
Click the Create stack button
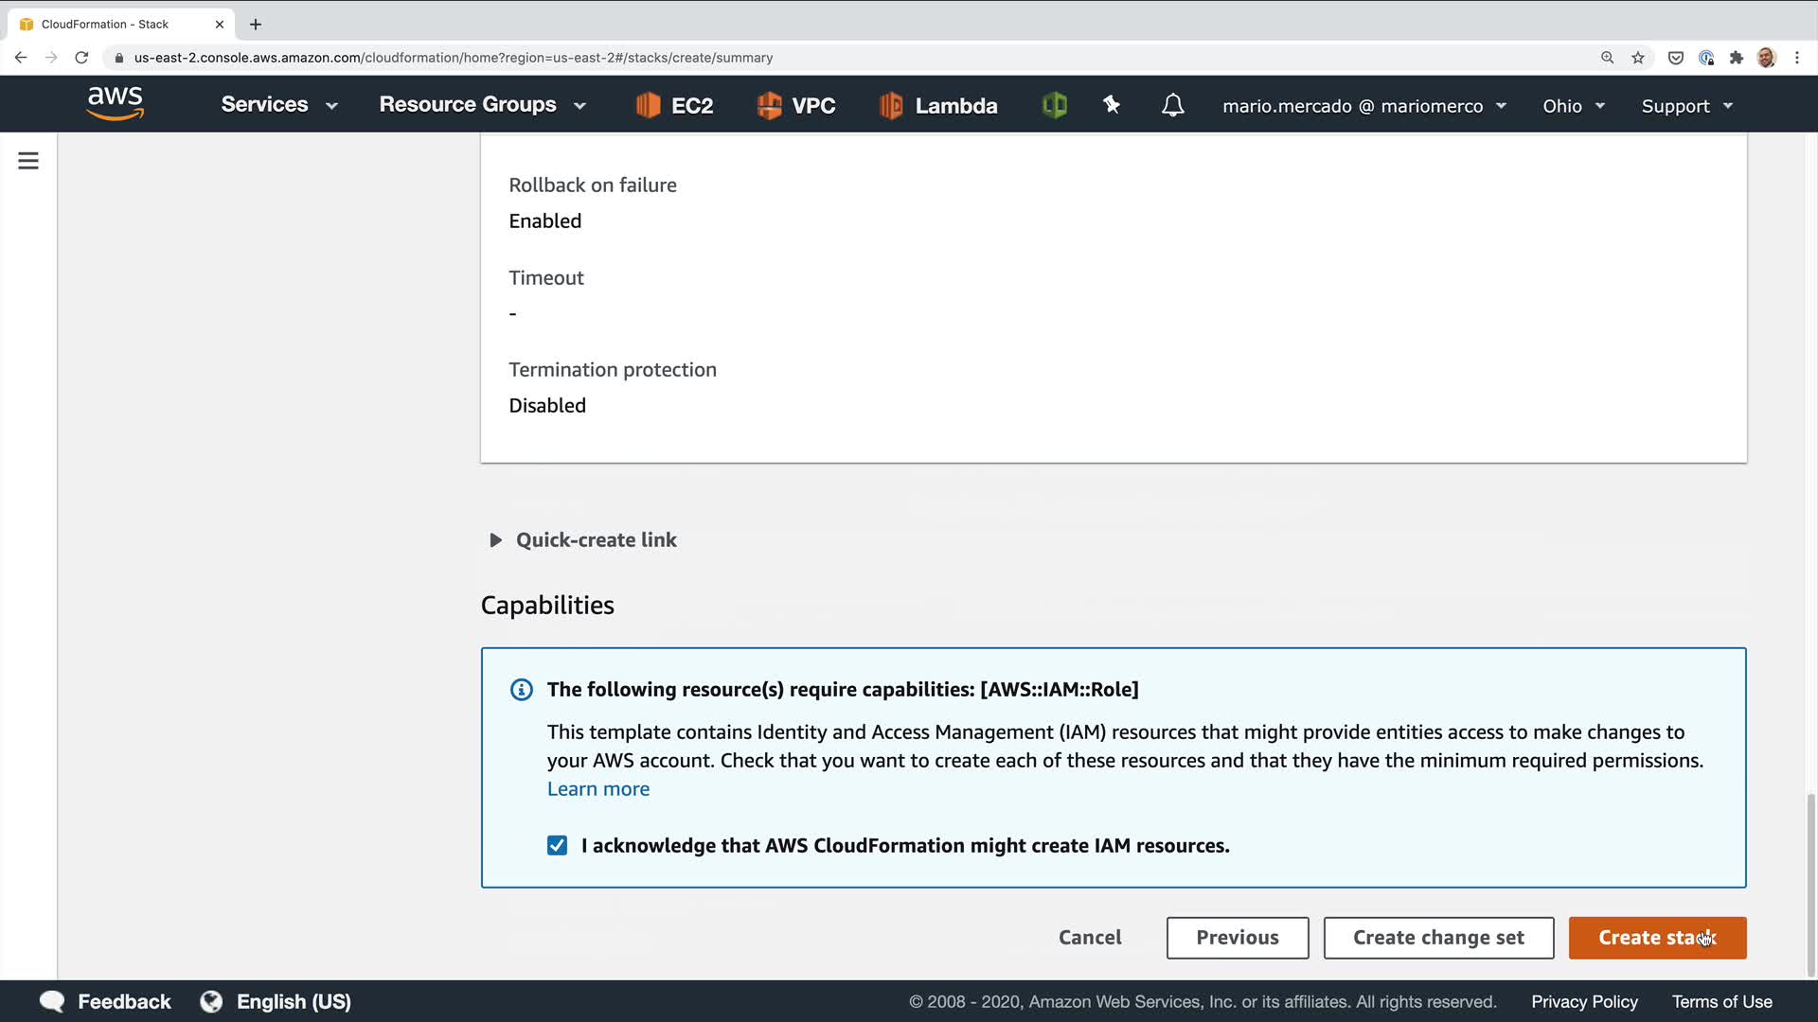pyautogui.click(x=1656, y=938)
